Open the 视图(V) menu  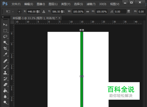115,4
